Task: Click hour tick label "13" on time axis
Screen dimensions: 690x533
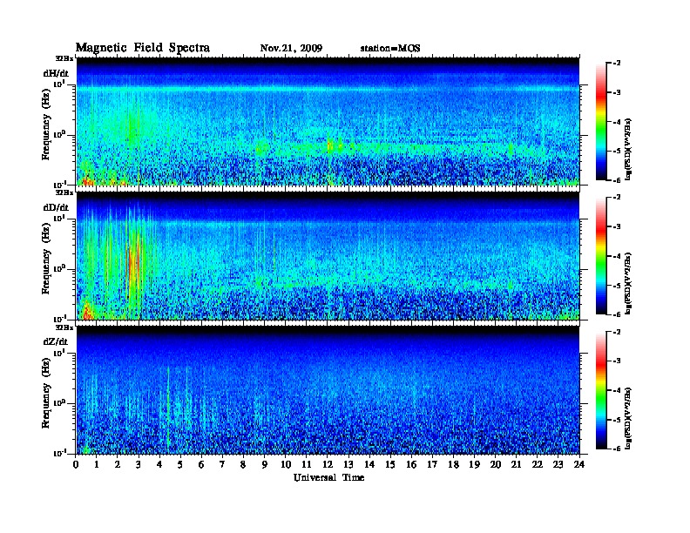Action: [348, 464]
